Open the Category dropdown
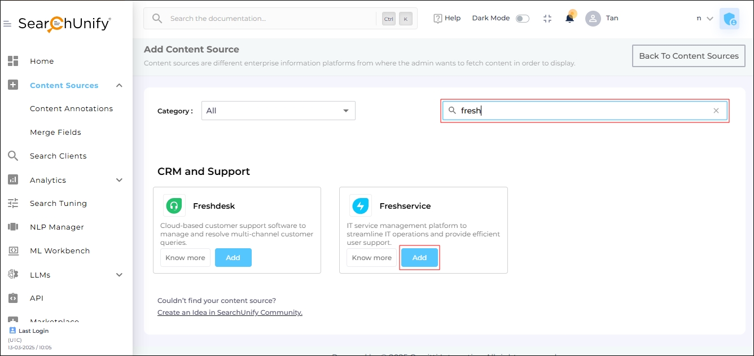This screenshot has height=356, width=754. [x=278, y=111]
